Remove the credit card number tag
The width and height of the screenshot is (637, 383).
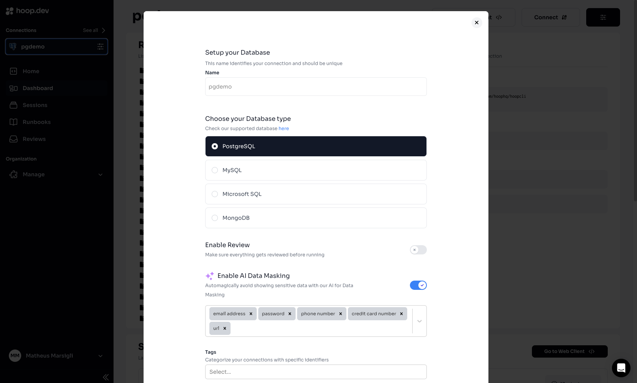point(401,314)
